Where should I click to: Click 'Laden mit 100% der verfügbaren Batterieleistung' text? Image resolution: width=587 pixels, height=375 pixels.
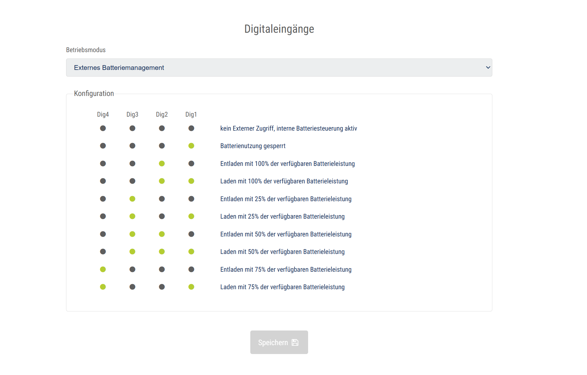[284, 181]
